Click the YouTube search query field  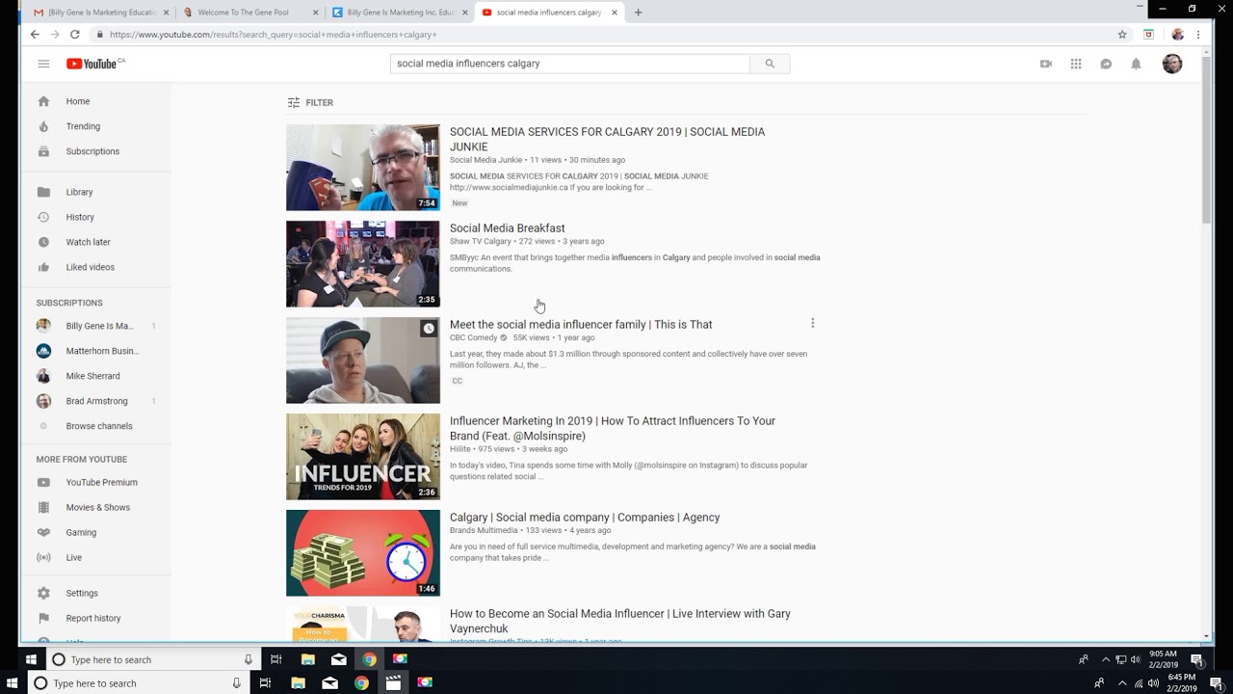point(569,64)
